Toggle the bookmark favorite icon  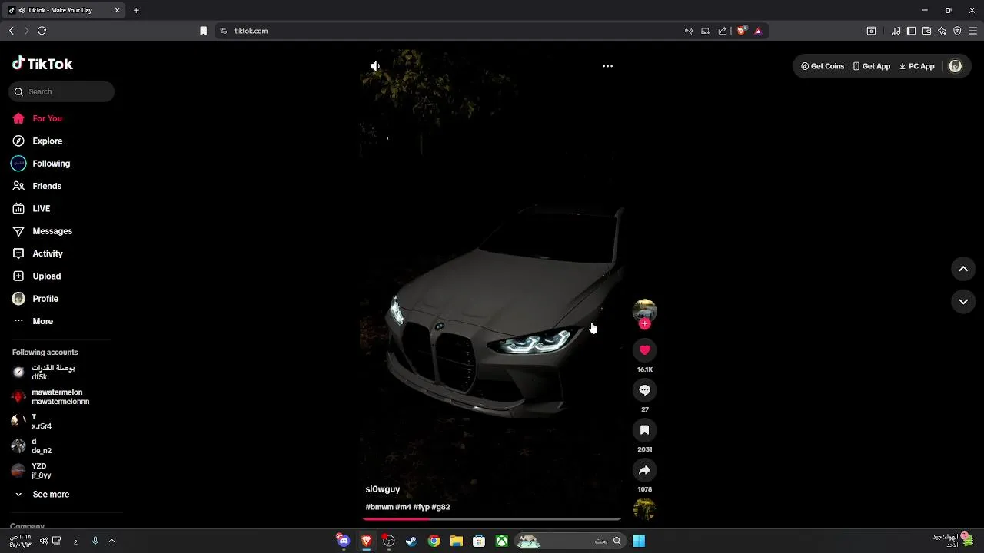(x=644, y=430)
